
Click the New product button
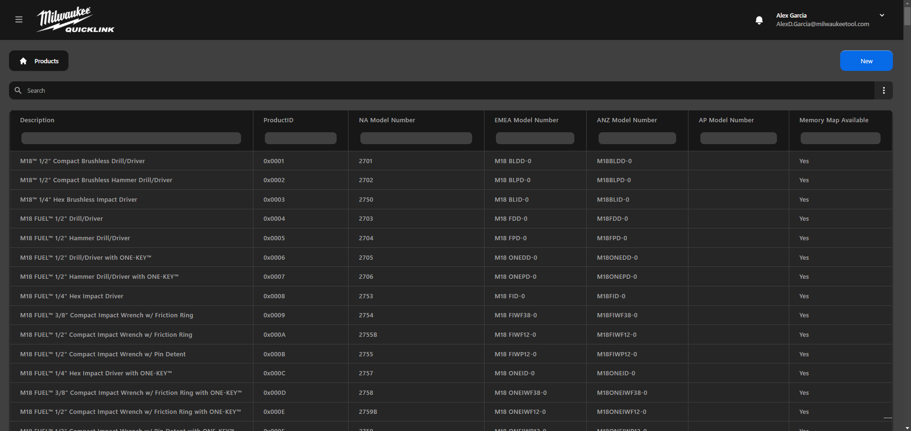pos(866,61)
